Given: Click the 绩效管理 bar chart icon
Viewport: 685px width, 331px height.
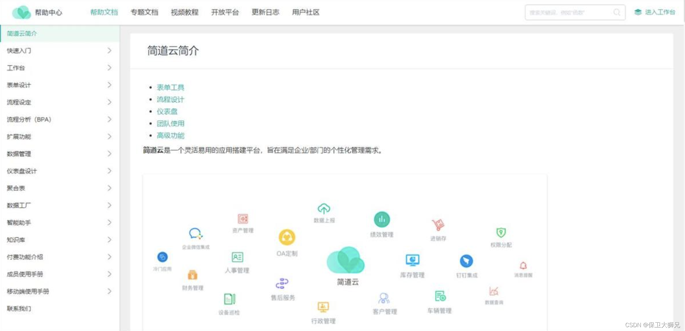Looking at the screenshot, I should click(382, 219).
